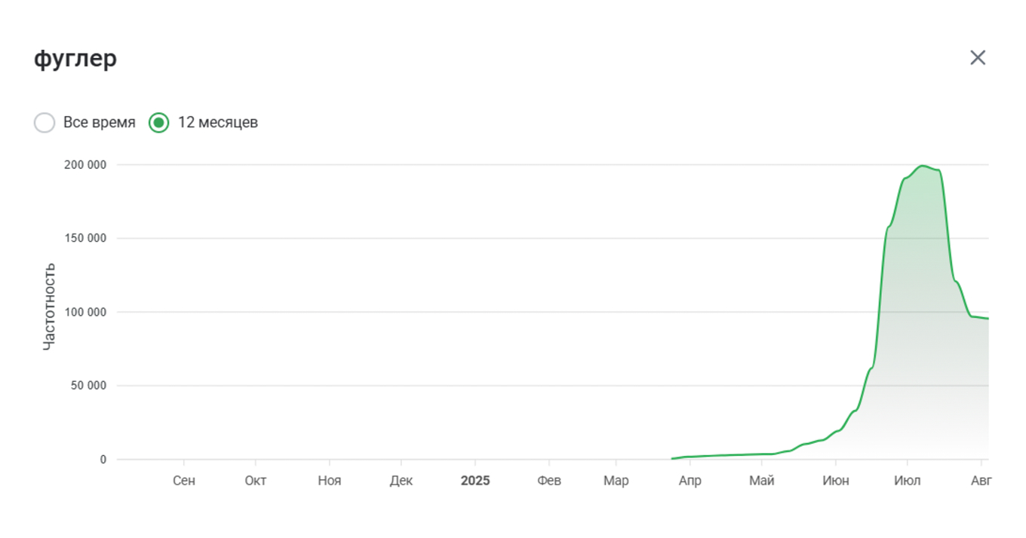Click the "Авг" month axis label
This screenshot has height=538, width=1026.
tap(980, 481)
